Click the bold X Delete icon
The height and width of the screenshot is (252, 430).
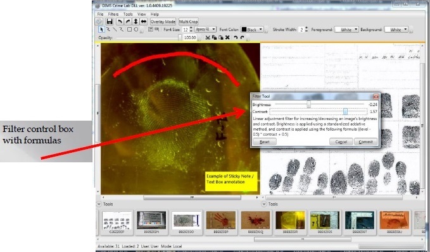coord(227,37)
